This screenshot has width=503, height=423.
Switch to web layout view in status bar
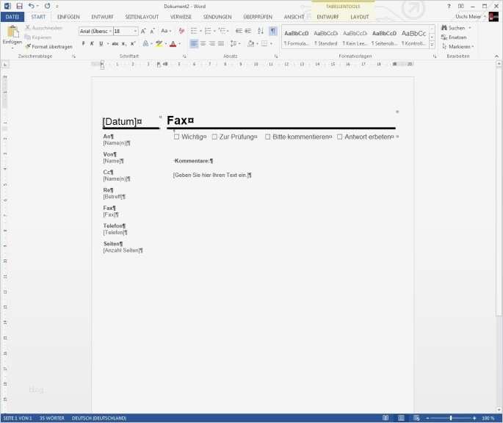click(416, 418)
